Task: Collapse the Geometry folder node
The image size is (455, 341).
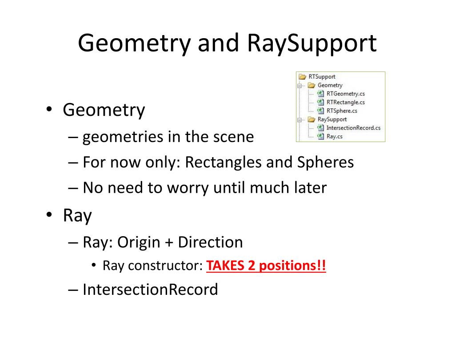Action: tap(299, 86)
